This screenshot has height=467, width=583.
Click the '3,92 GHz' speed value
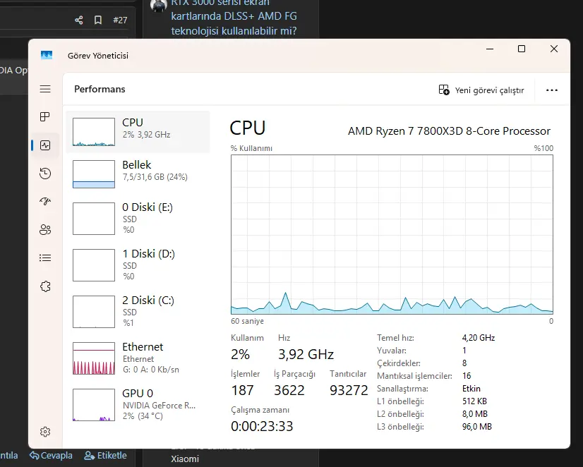pos(306,354)
